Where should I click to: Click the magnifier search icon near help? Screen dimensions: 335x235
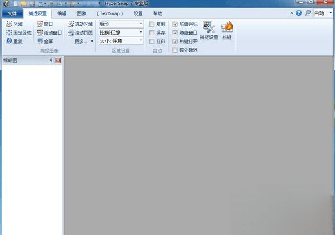pyautogui.click(x=308, y=13)
